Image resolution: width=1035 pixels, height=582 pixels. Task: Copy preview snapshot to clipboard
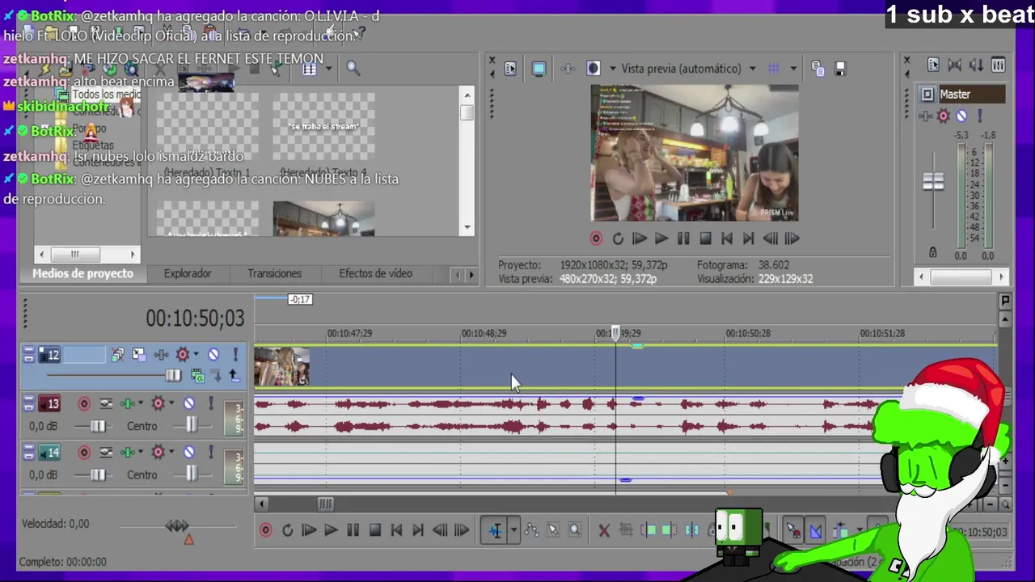817,69
